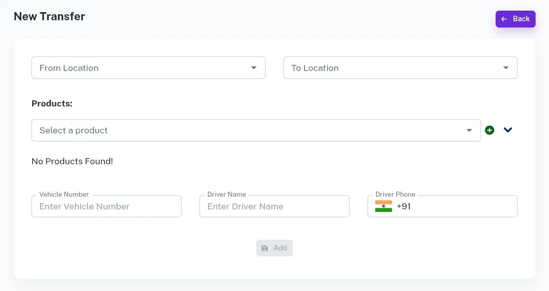The height and width of the screenshot is (291, 549).
Task: Open the From Location dropdown
Action: (148, 68)
